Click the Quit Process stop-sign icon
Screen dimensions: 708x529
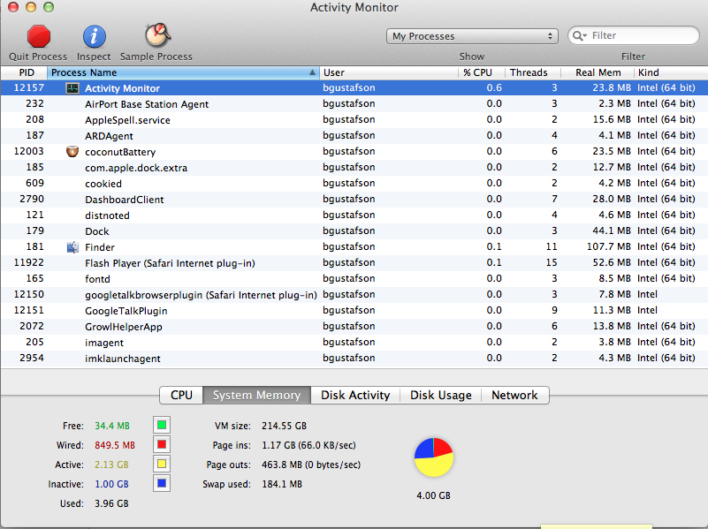[38, 36]
